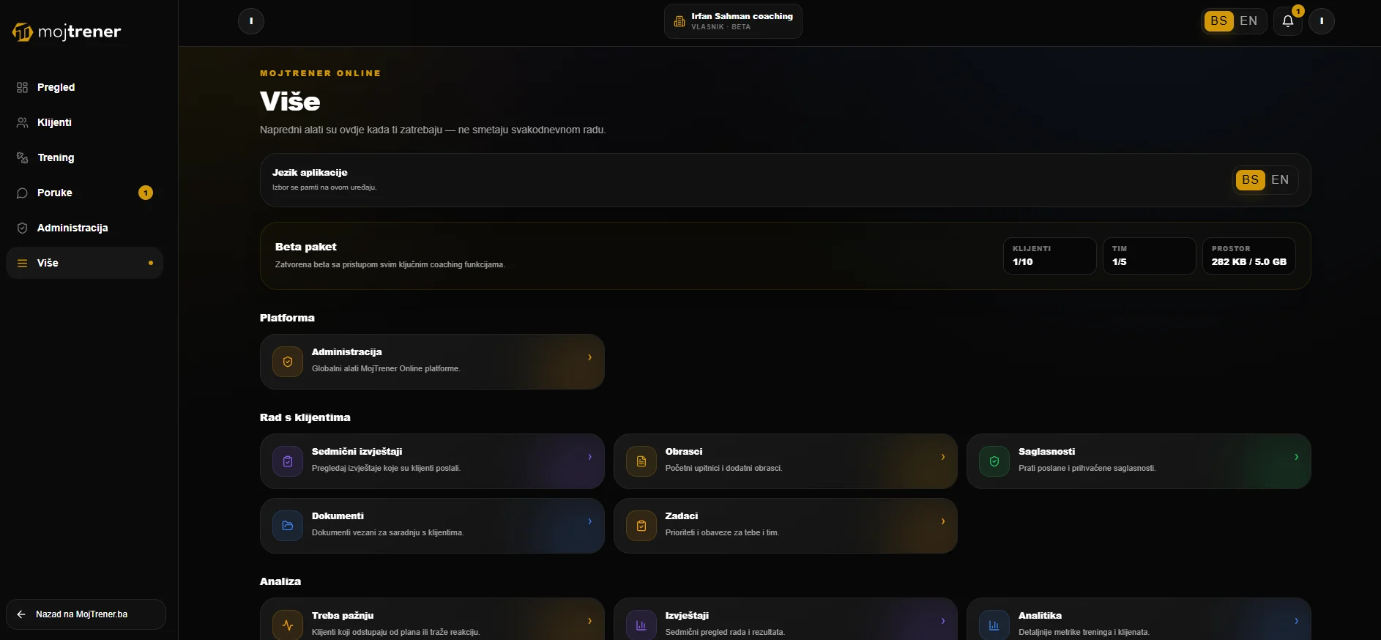This screenshot has width=1381, height=640.
Task: Click the MOJTRENER ONLINE label
Action: point(320,73)
